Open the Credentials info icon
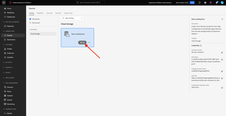The image size is (226, 116). [x=201, y=46]
